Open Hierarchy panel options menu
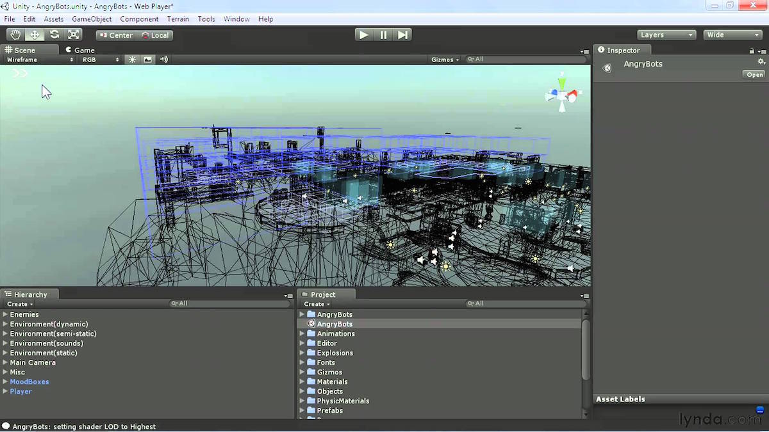The width and height of the screenshot is (769, 432). click(x=288, y=296)
